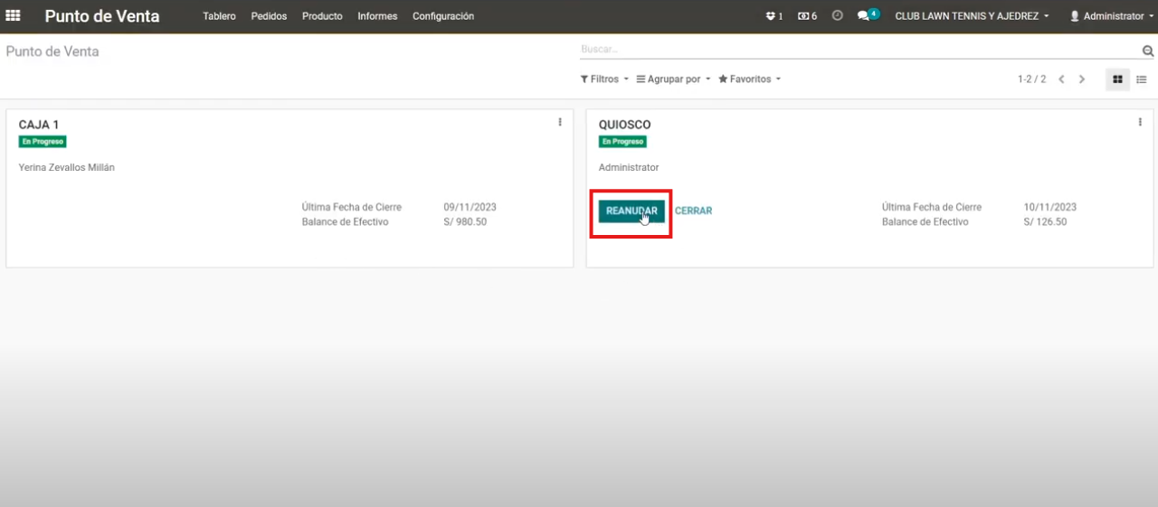The image size is (1158, 507).
Task: Open the activities clock icon
Action: [x=837, y=16]
